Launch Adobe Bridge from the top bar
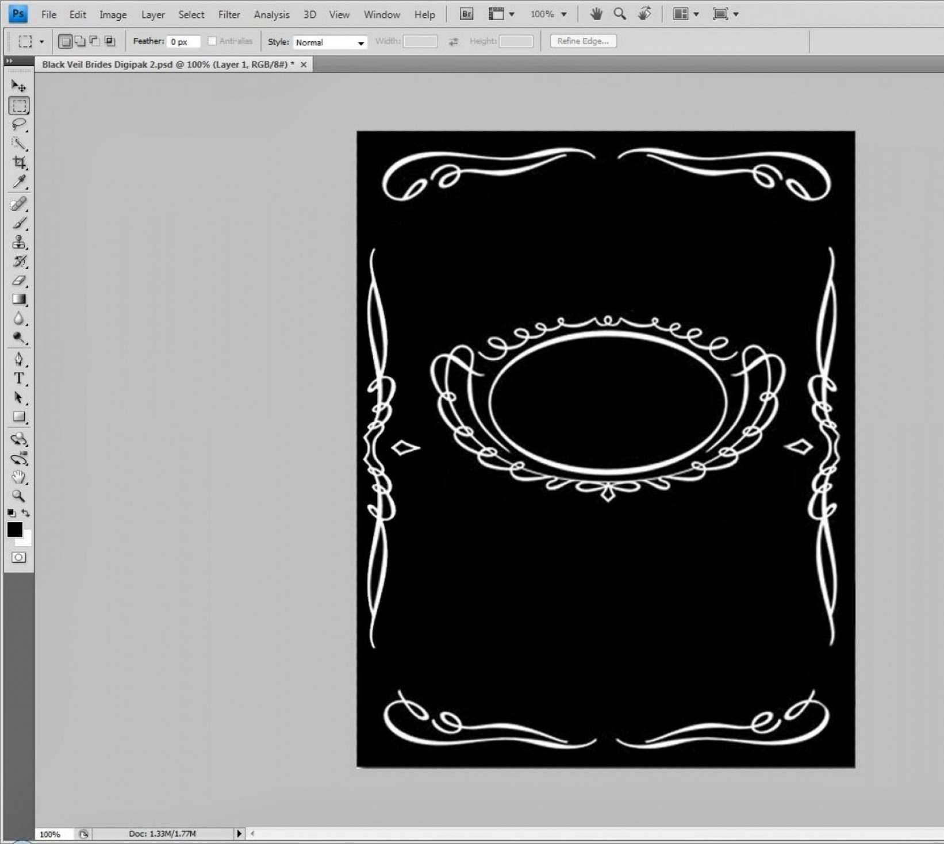 point(466,14)
